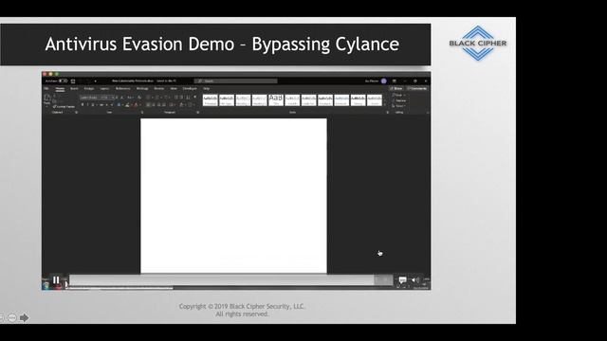607x341 pixels.
Task: Switch to the References ribbon tab
Action: pos(123,88)
